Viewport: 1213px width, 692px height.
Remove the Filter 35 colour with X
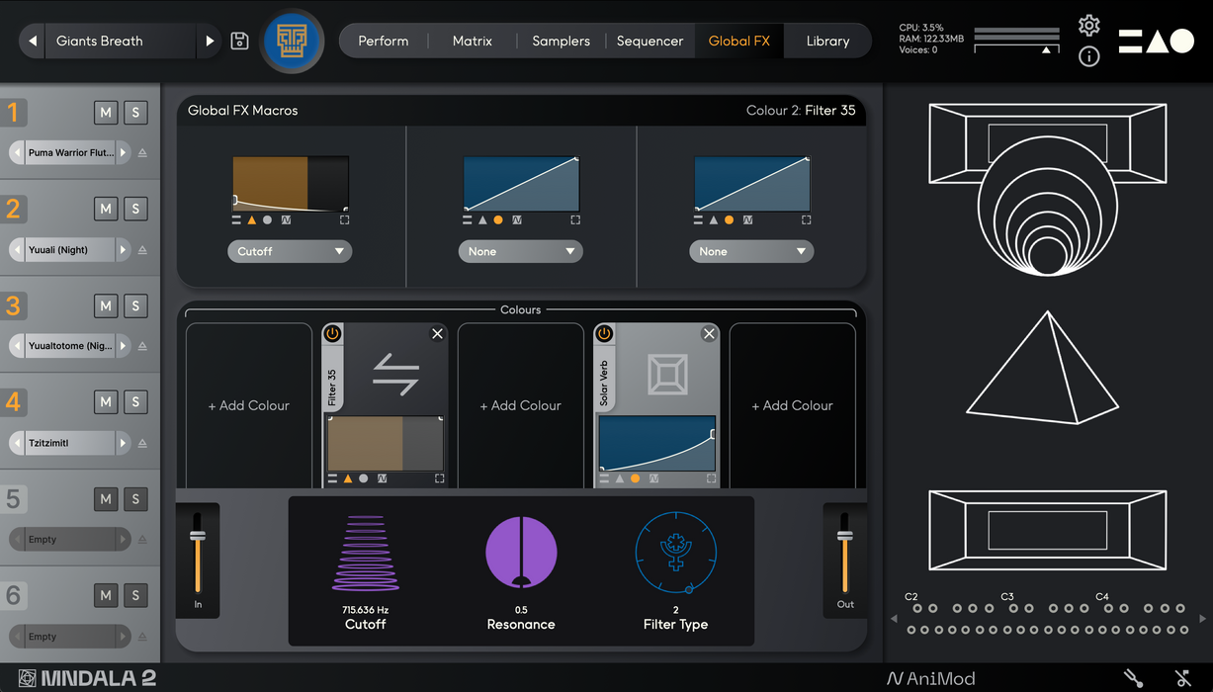437,334
